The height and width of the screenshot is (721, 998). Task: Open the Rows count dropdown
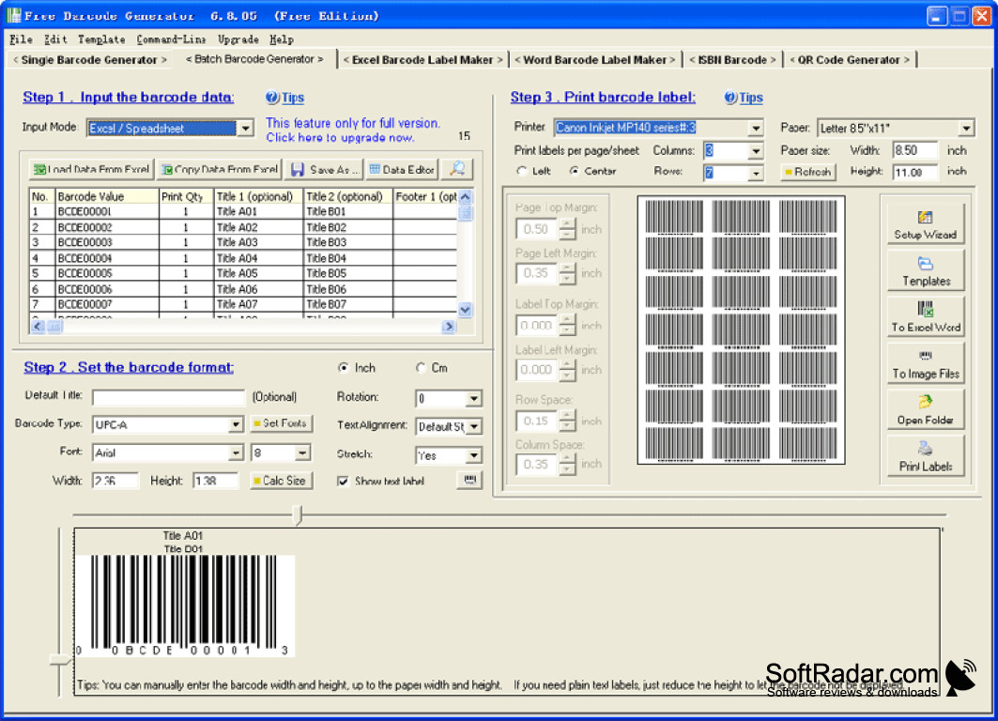click(x=756, y=173)
